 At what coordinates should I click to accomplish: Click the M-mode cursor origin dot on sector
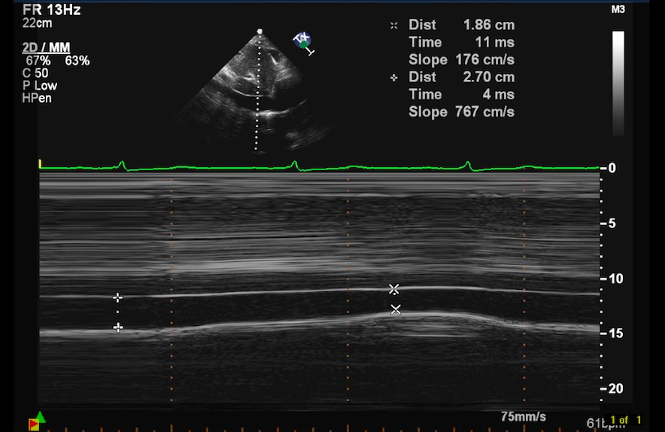click(260, 32)
